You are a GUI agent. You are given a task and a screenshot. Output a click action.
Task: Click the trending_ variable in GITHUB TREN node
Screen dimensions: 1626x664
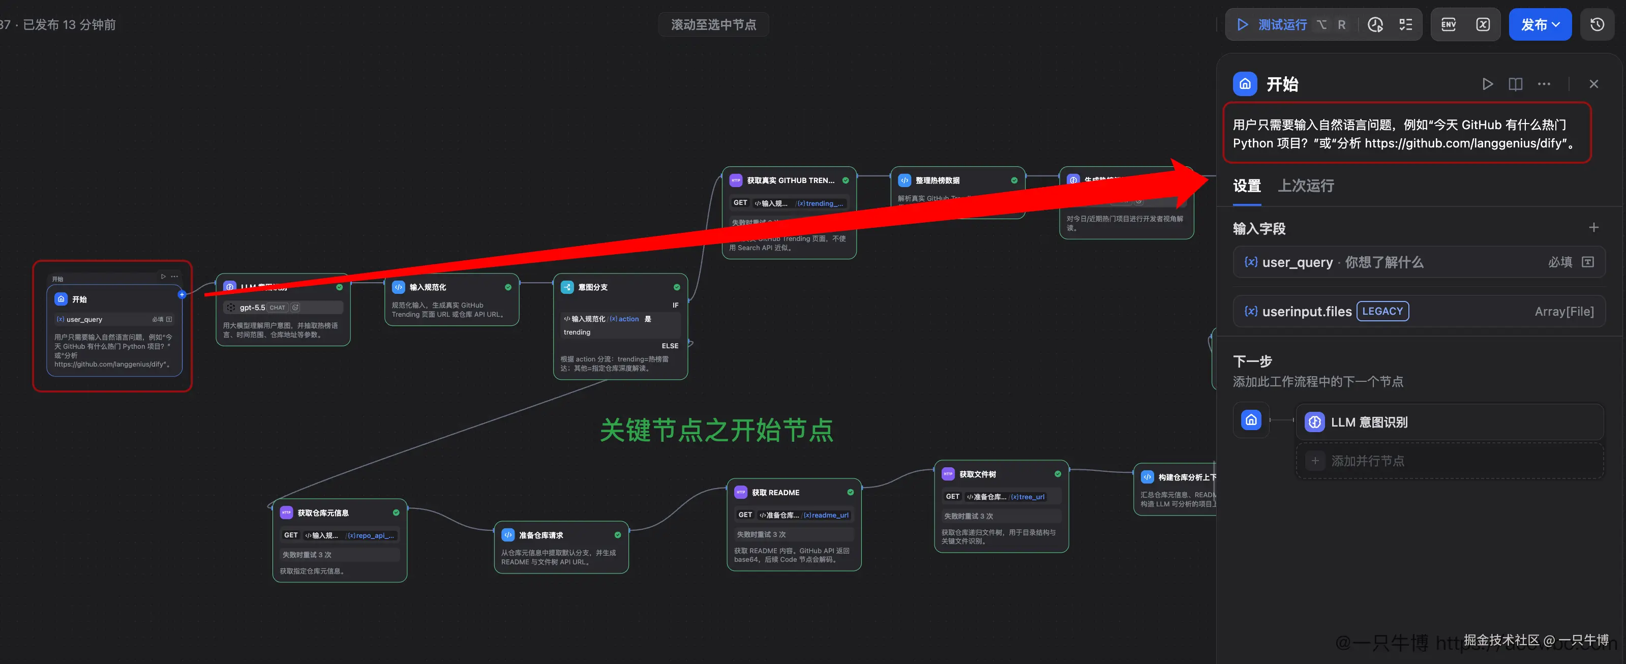[819, 203]
